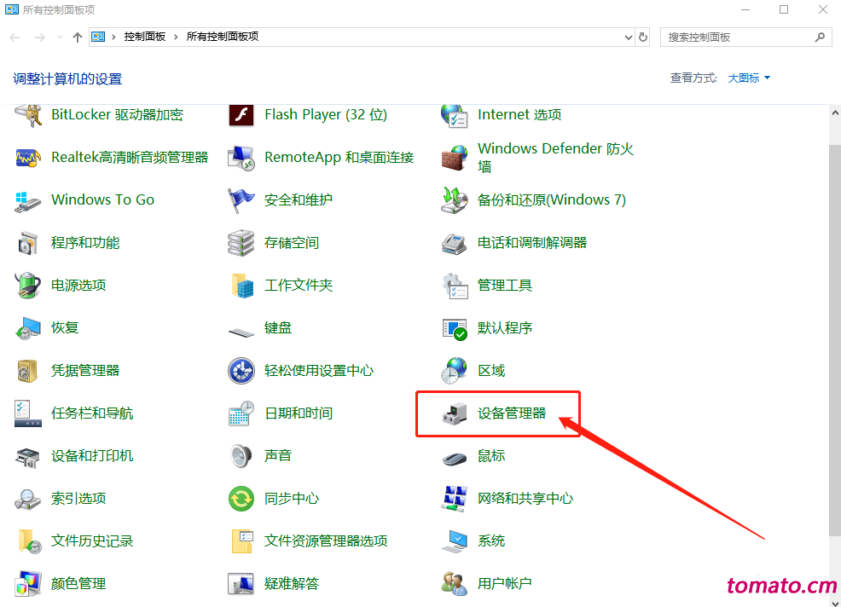Open the 索引选项 link
Screen dimensions: 841x607
78,499
